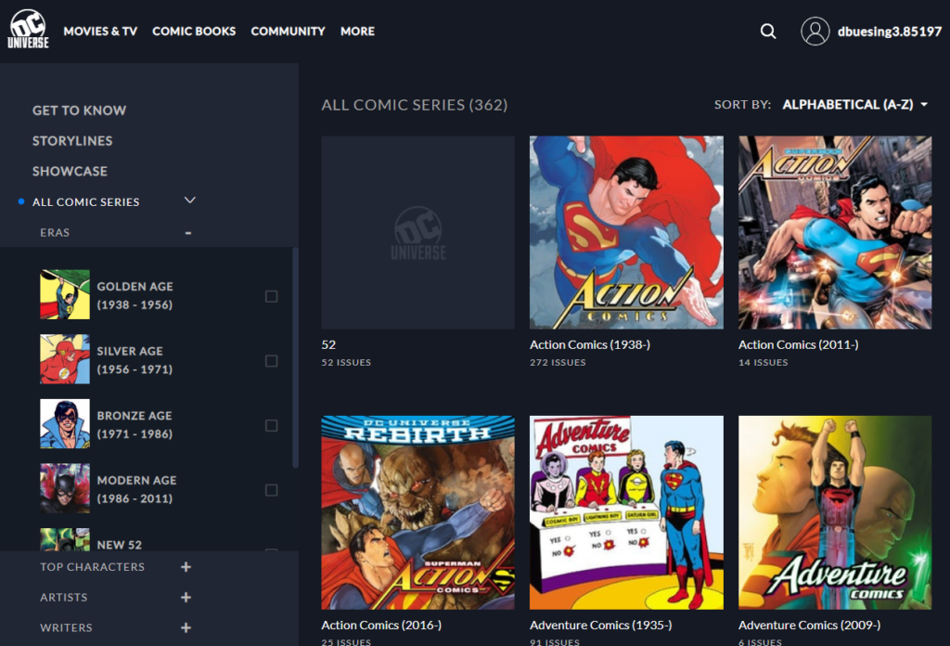
Task: Click the Artists filter label
Action: pyautogui.click(x=64, y=597)
